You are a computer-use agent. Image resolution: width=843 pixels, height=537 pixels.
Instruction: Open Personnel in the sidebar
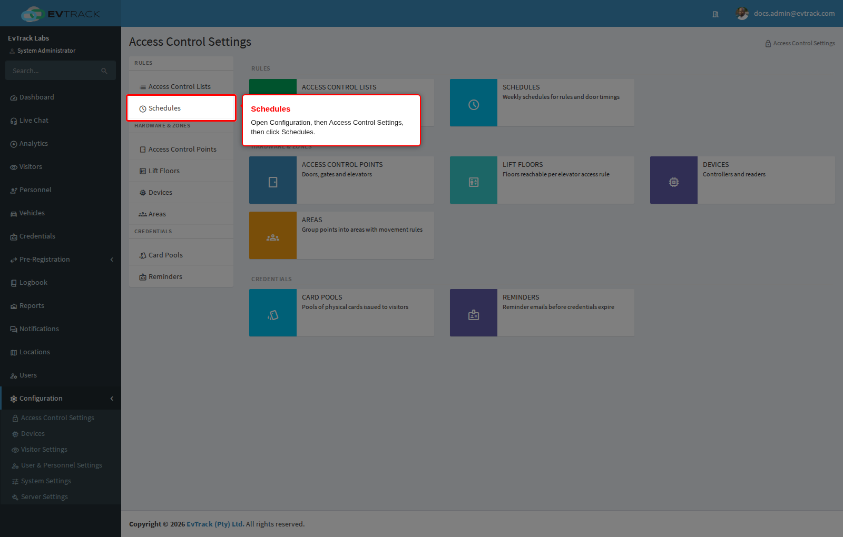(x=61, y=190)
